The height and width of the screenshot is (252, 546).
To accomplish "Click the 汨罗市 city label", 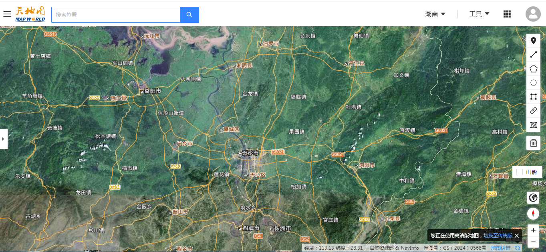I will pyautogui.click(x=270, y=43).
